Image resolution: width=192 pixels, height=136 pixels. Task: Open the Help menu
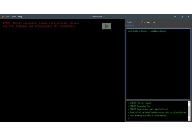coord(20,17)
